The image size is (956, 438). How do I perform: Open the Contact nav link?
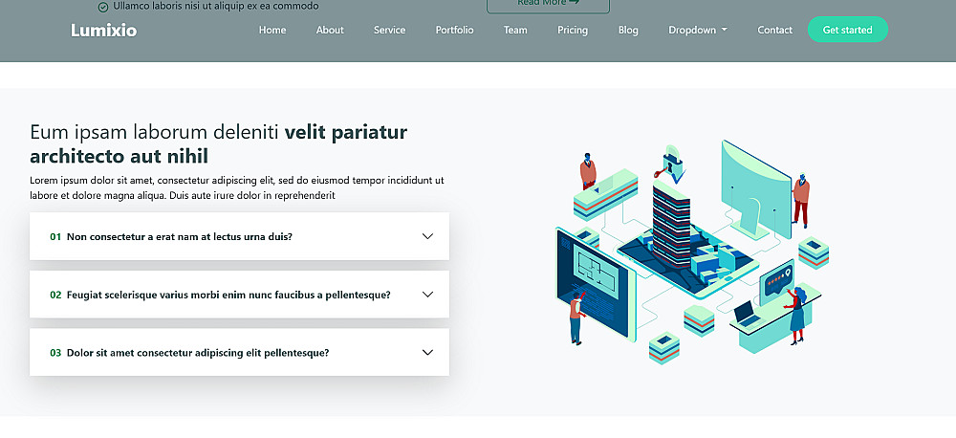point(775,30)
